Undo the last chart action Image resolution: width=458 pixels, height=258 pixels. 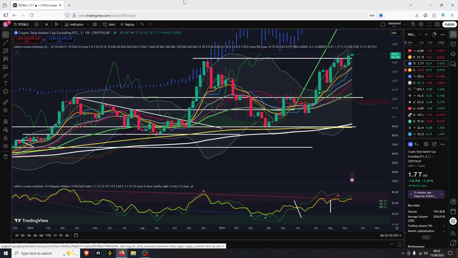(142, 24)
